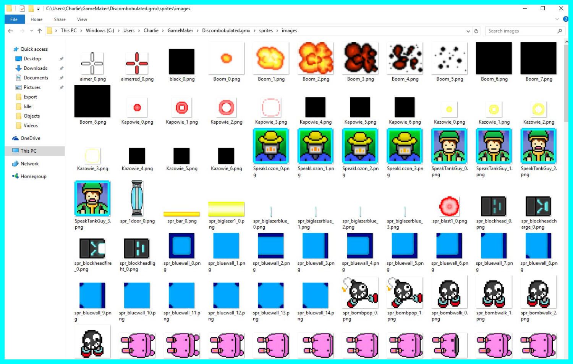
Task: Open the File menu
Action: click(x=14, y=19)
